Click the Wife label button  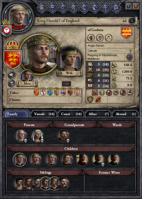tap(69, 73)
